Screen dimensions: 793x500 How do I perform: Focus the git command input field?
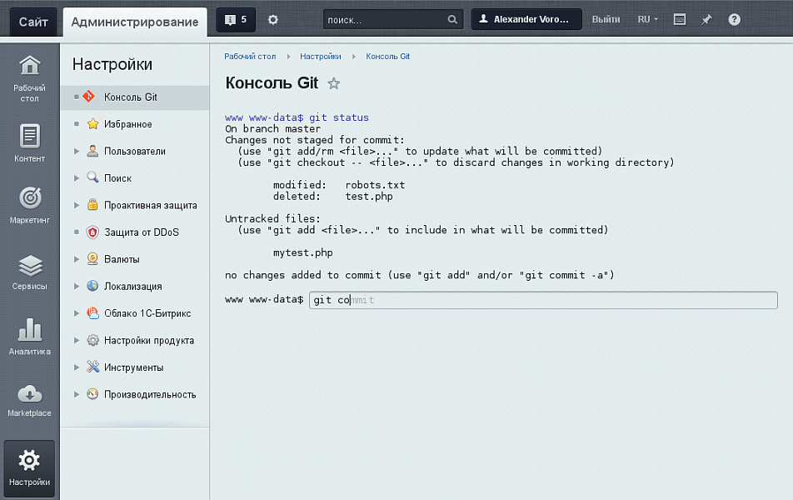tap(542, 300)
